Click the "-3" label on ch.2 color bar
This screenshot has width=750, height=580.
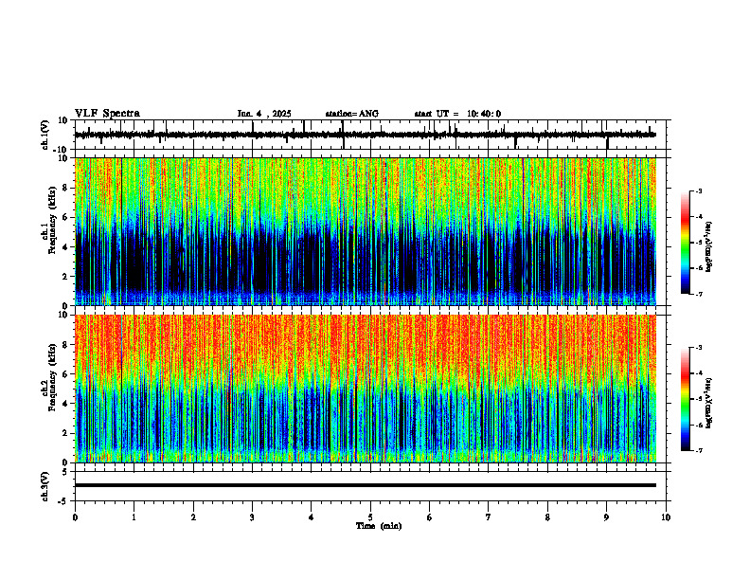[698, 348]
